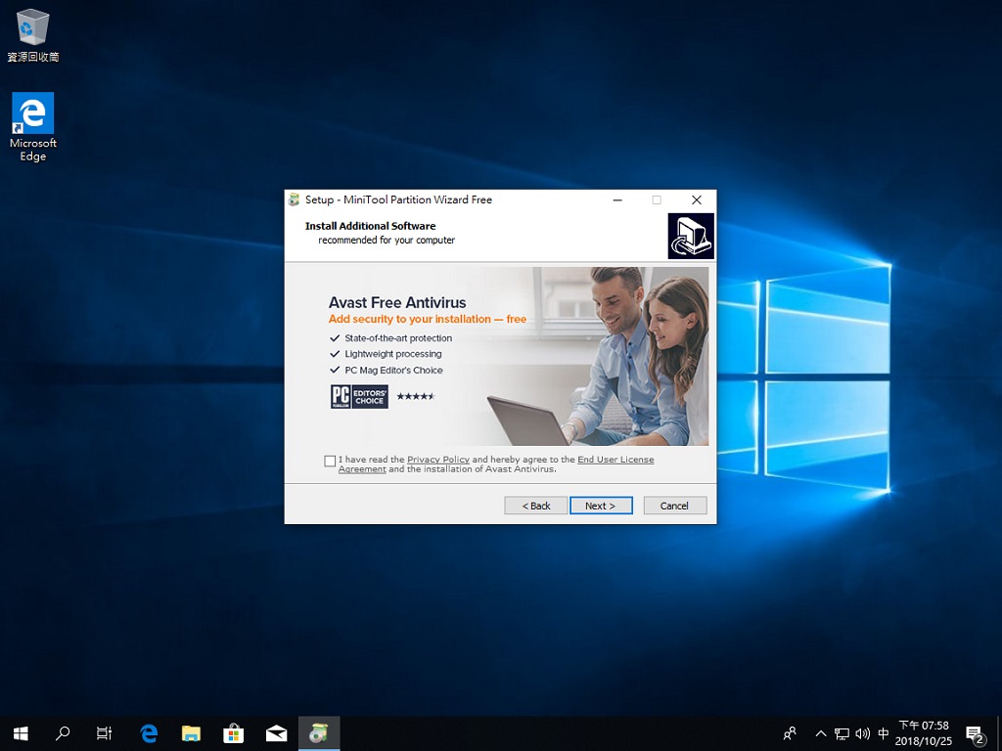Viewport: 1002px width, 751px height.
Task: Show hidden tray icons chevron
Action: point(821,733)
